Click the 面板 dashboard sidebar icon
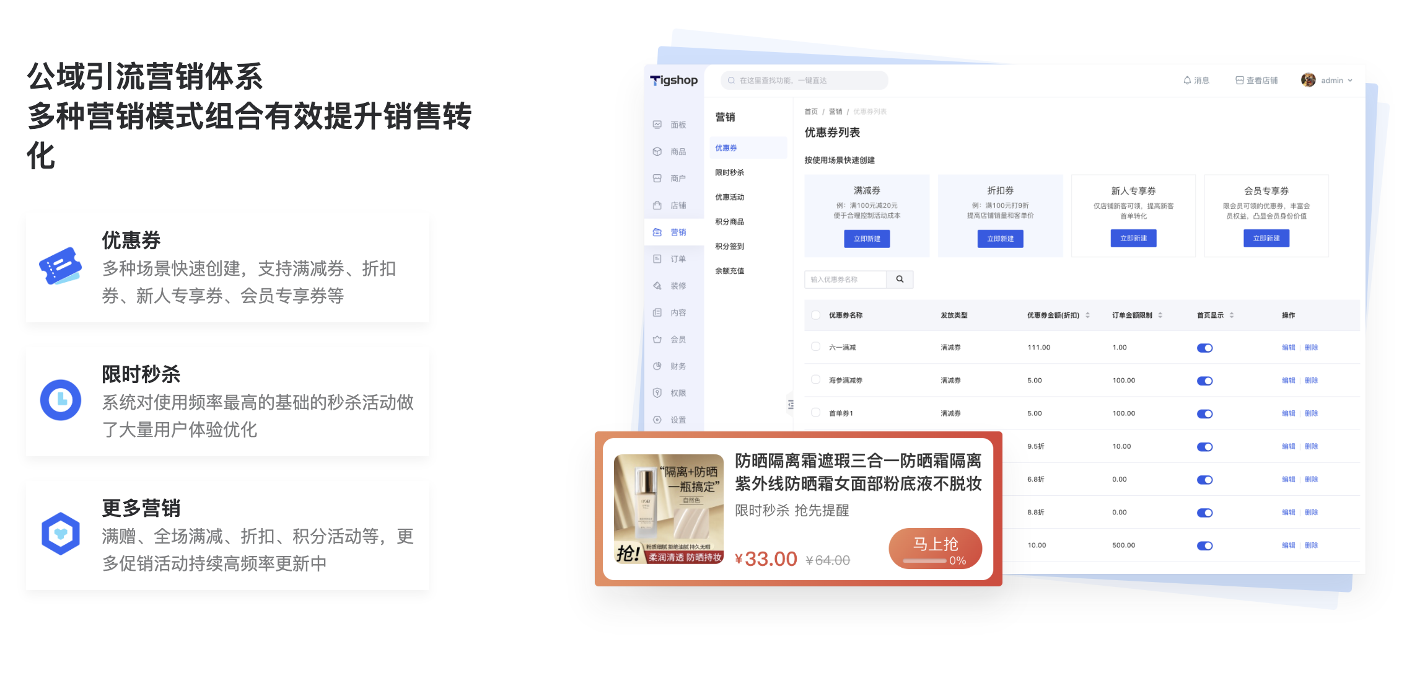Viewport: 1425px width, 688px height. click(x=657, y=125)
